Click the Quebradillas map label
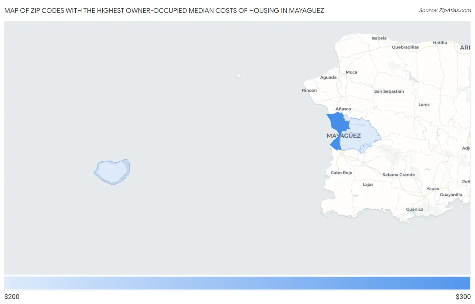 point(405,47)
